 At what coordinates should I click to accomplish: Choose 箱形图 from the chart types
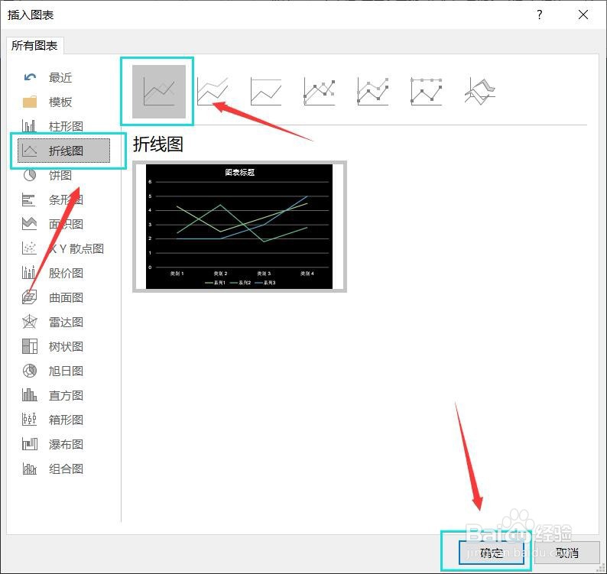[x=66, y=420]
